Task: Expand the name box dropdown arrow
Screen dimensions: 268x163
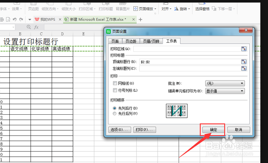Action: (x=13, y=27)
